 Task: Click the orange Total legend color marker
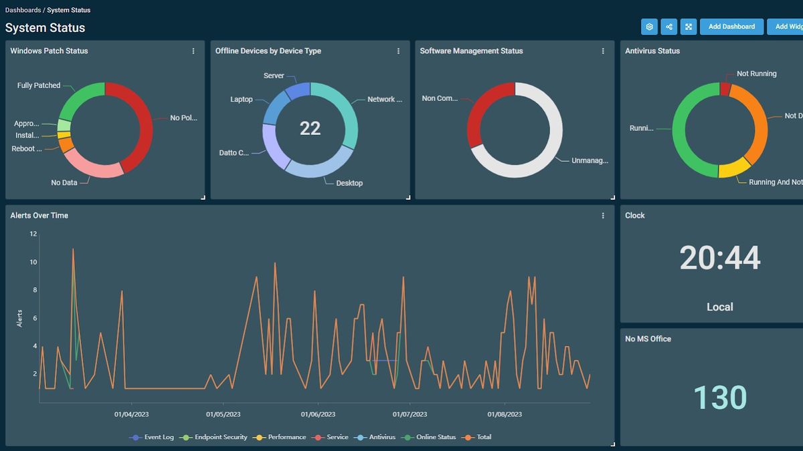tap(466, 437)
